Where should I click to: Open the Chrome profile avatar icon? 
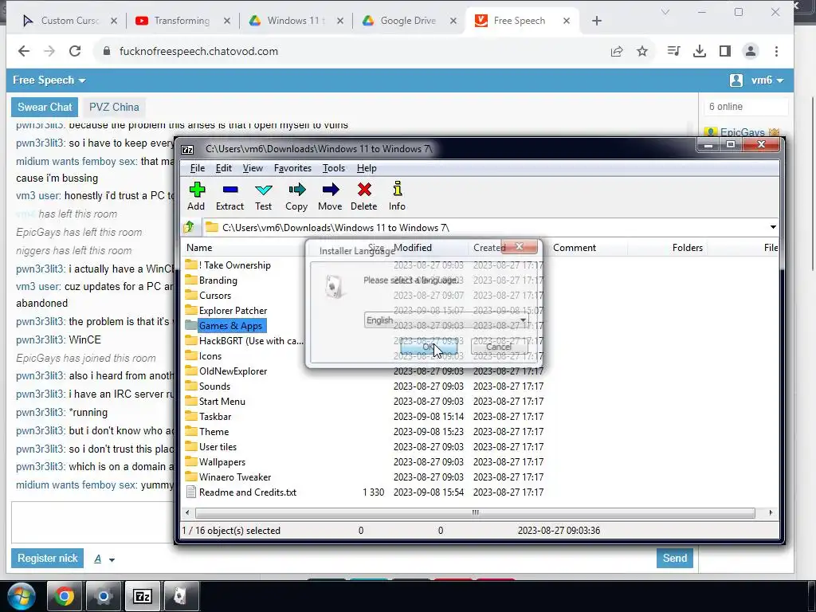click(x=751, y=51)
